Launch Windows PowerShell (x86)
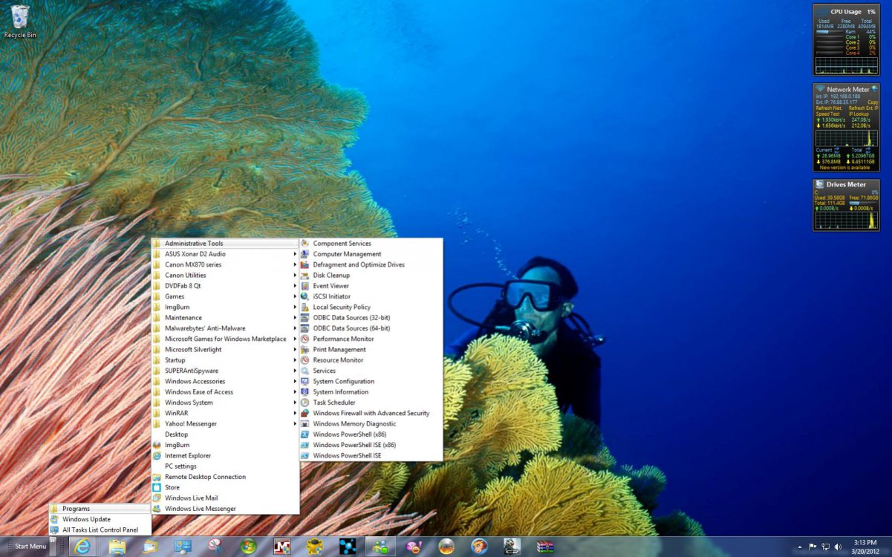 click(371, 434)
